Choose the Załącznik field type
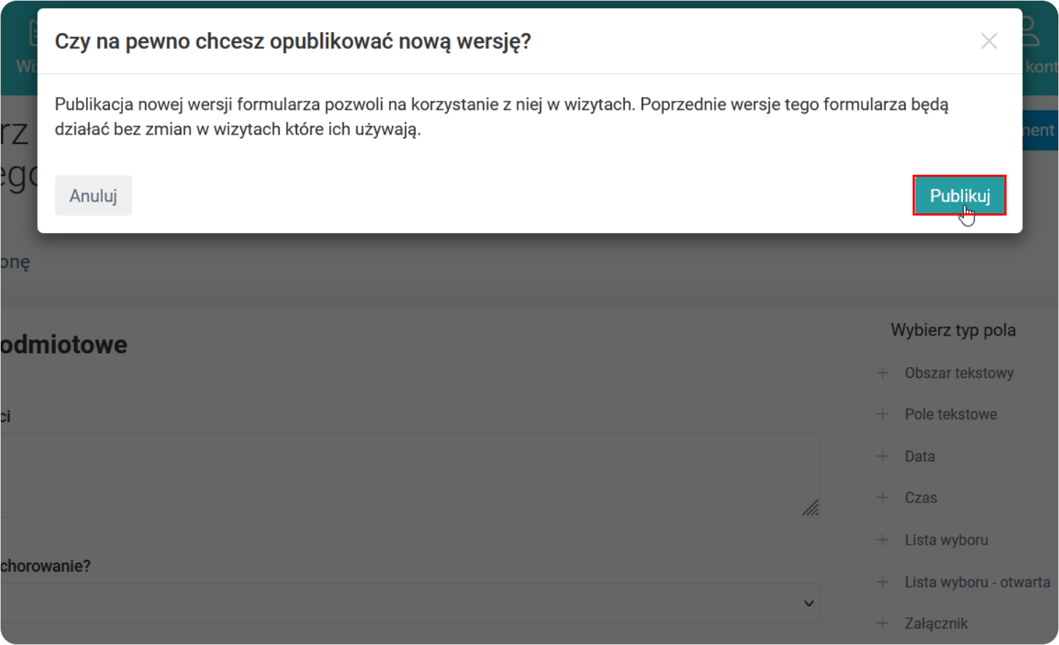This screenshot has height=645, width=1059. point(936,623)
